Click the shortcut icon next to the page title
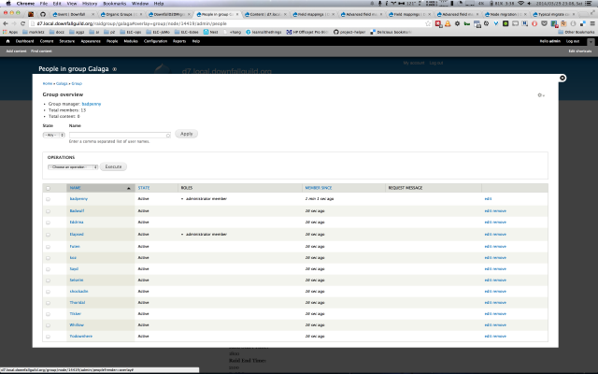598x374 pixels. tap(114, 69)
